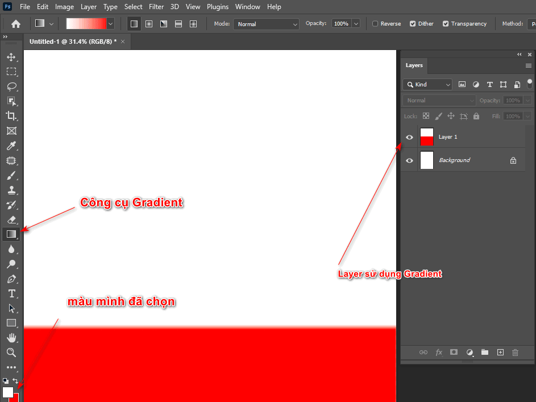
Task: Click the Delete Layer trash icon
Action: 515,352
